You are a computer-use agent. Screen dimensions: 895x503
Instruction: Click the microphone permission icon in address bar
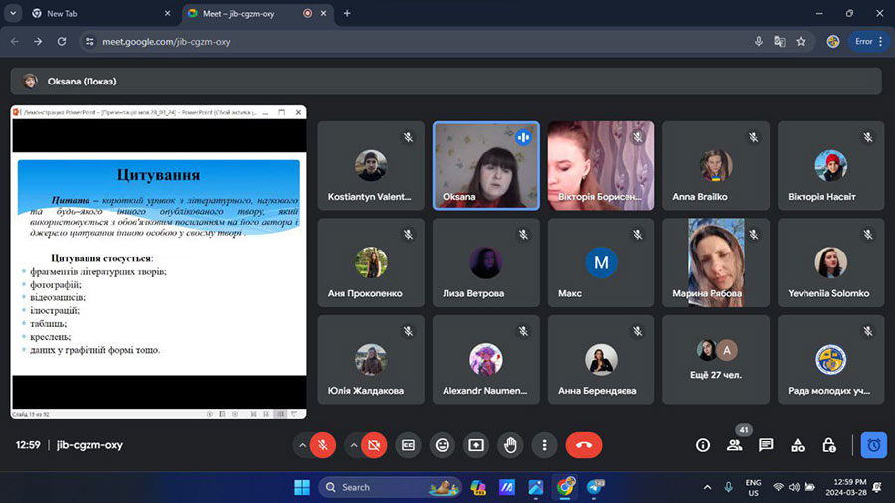[758, 41]
